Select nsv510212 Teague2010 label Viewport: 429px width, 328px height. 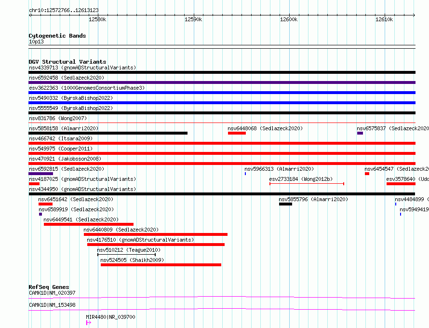(x=129, y=250)
